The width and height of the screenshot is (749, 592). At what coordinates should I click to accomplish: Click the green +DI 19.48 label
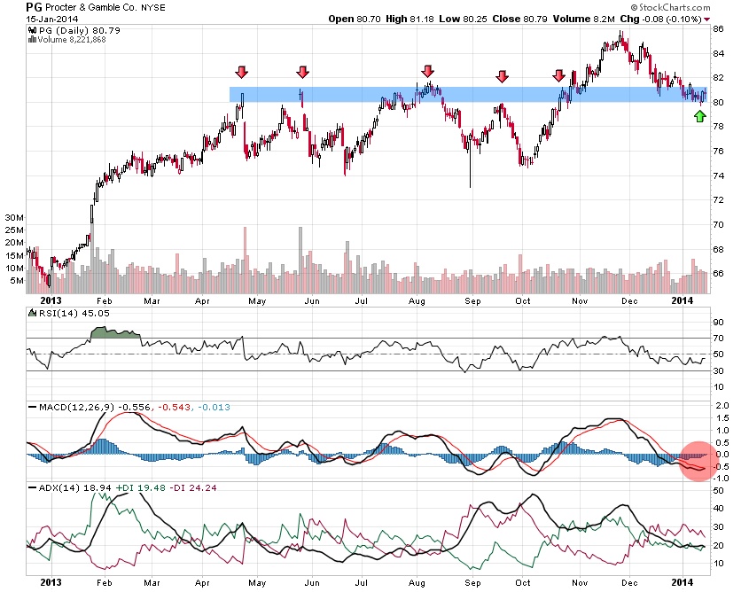pos(140,488)
